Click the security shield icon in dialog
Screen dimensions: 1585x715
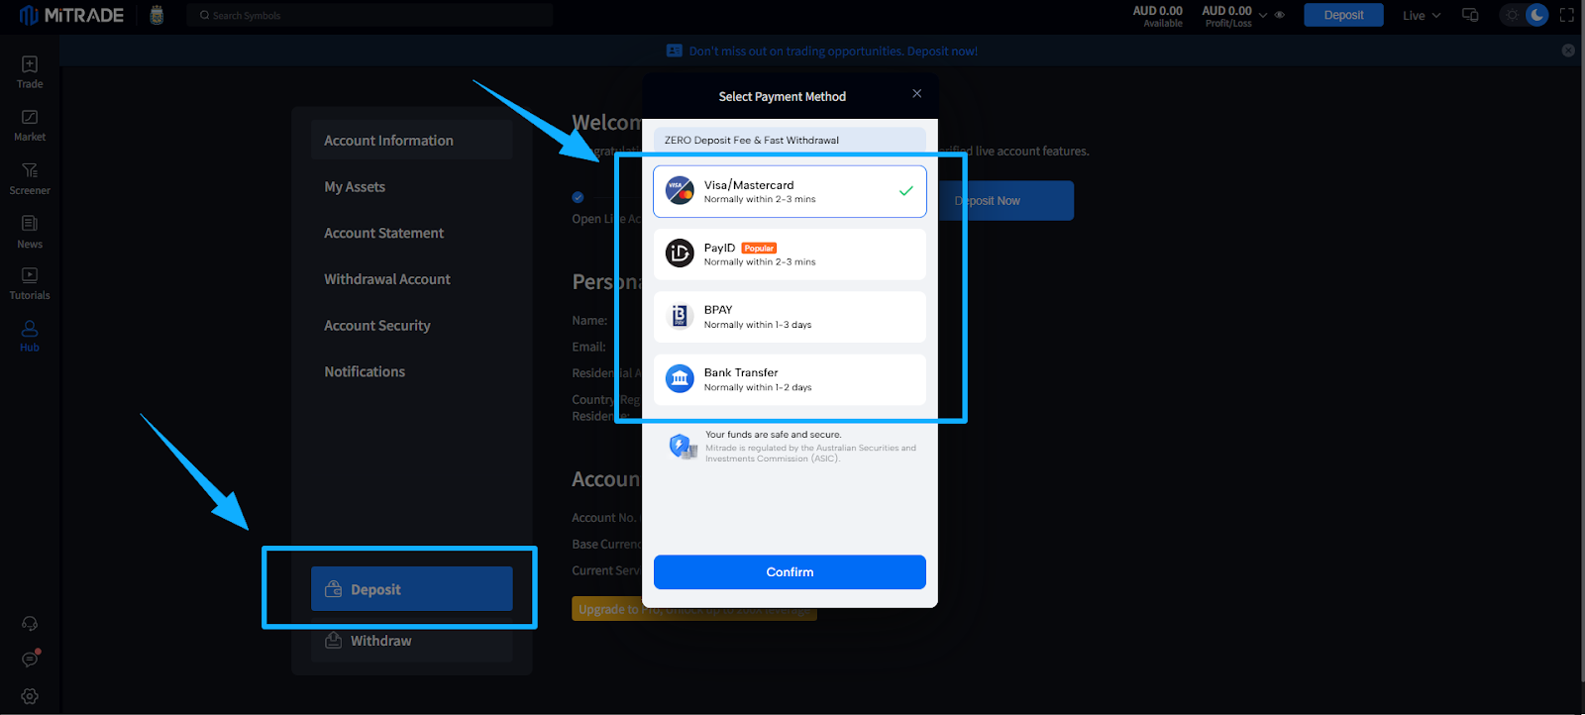[x=682, y=447]
